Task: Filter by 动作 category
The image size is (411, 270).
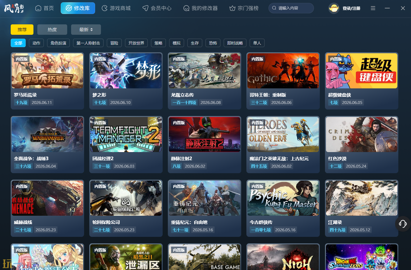Action: coord(36,43)
